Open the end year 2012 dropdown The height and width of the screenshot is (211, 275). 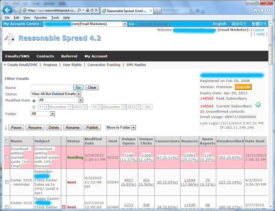click(x=138, y=107)
